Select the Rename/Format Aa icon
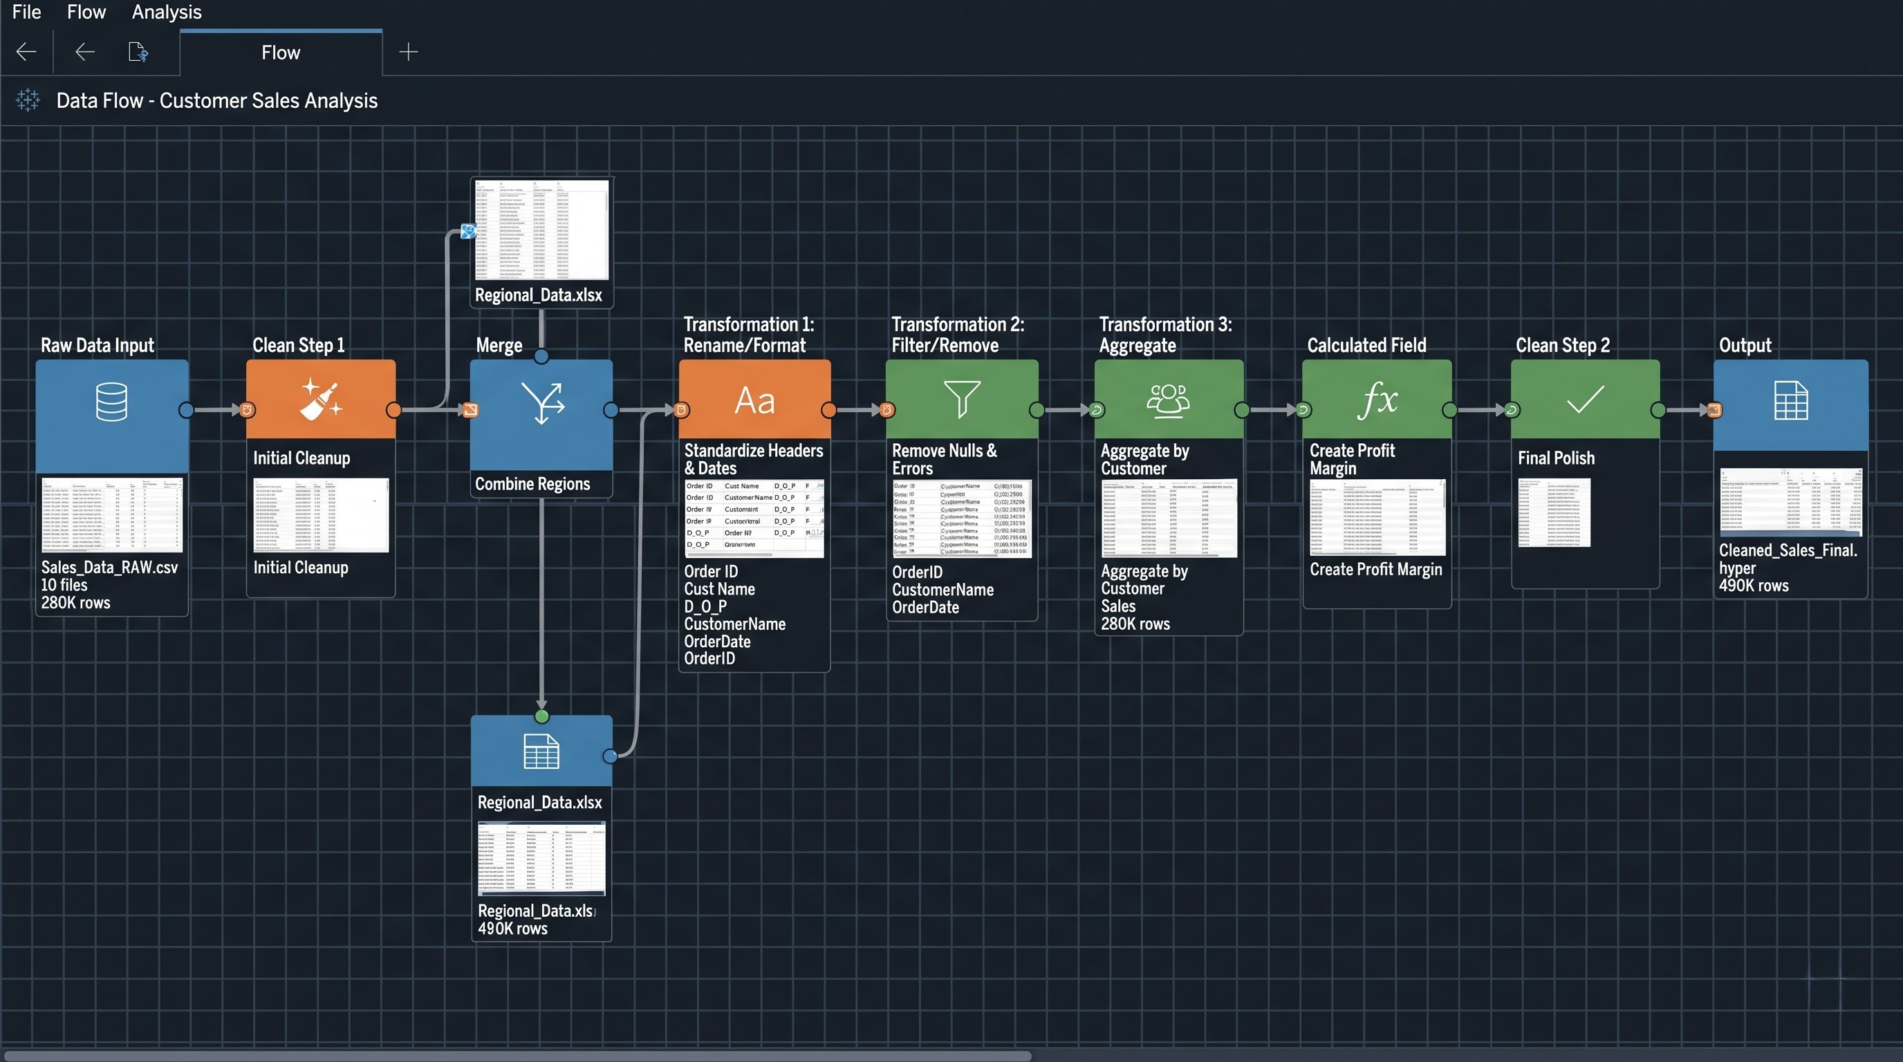Viewport: 1903px width, 1062px height. pos(754,401)
